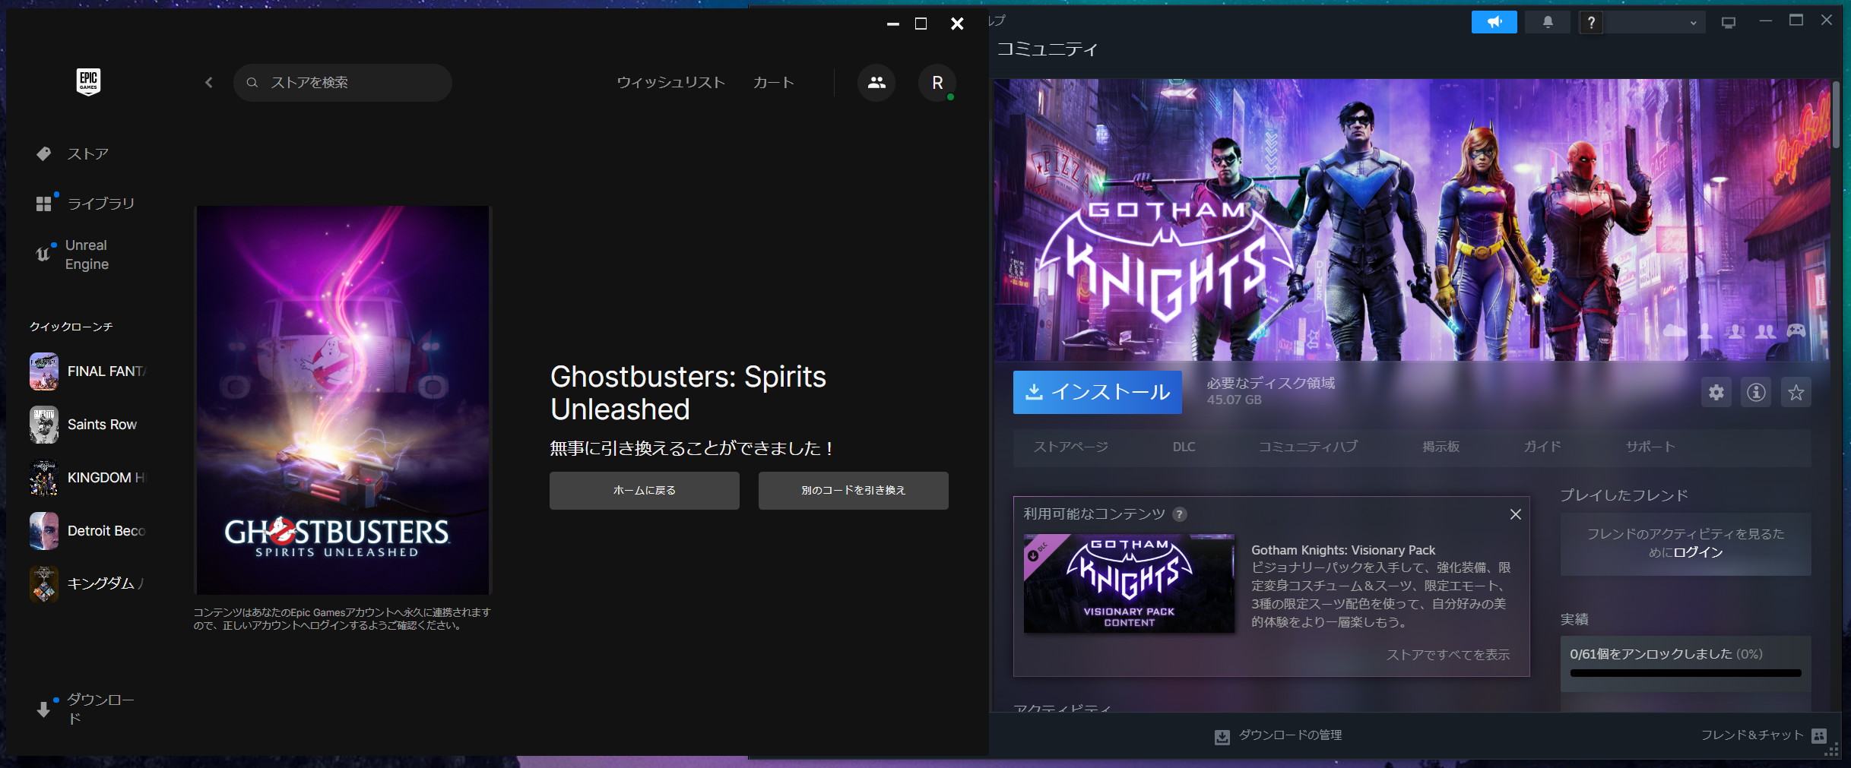Click the ログイン link in friends panel
The width and height of the screenshot is (1851, 768).
pos(1697,552)
